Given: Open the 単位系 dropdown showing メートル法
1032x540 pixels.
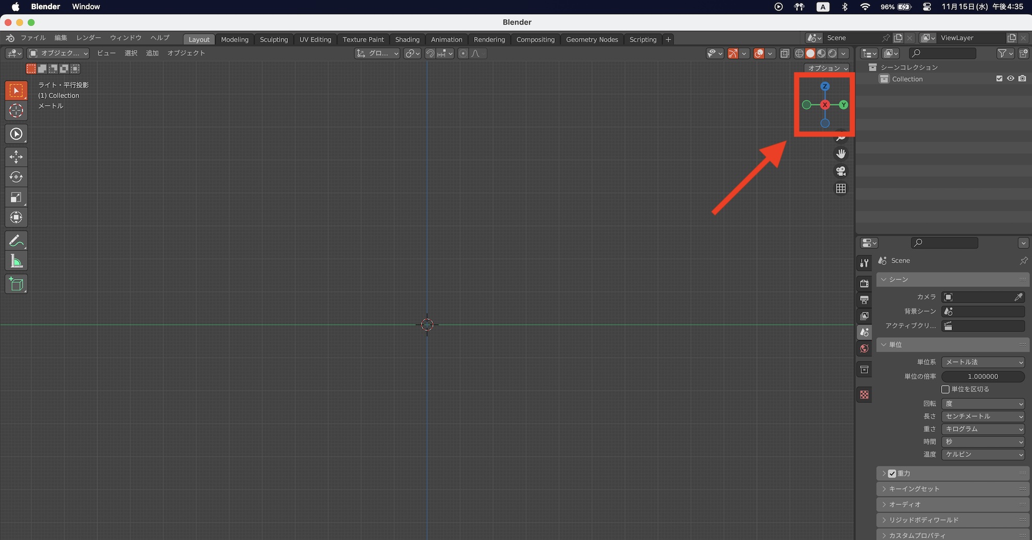Looking at the screenshot, I should point(983,362).
